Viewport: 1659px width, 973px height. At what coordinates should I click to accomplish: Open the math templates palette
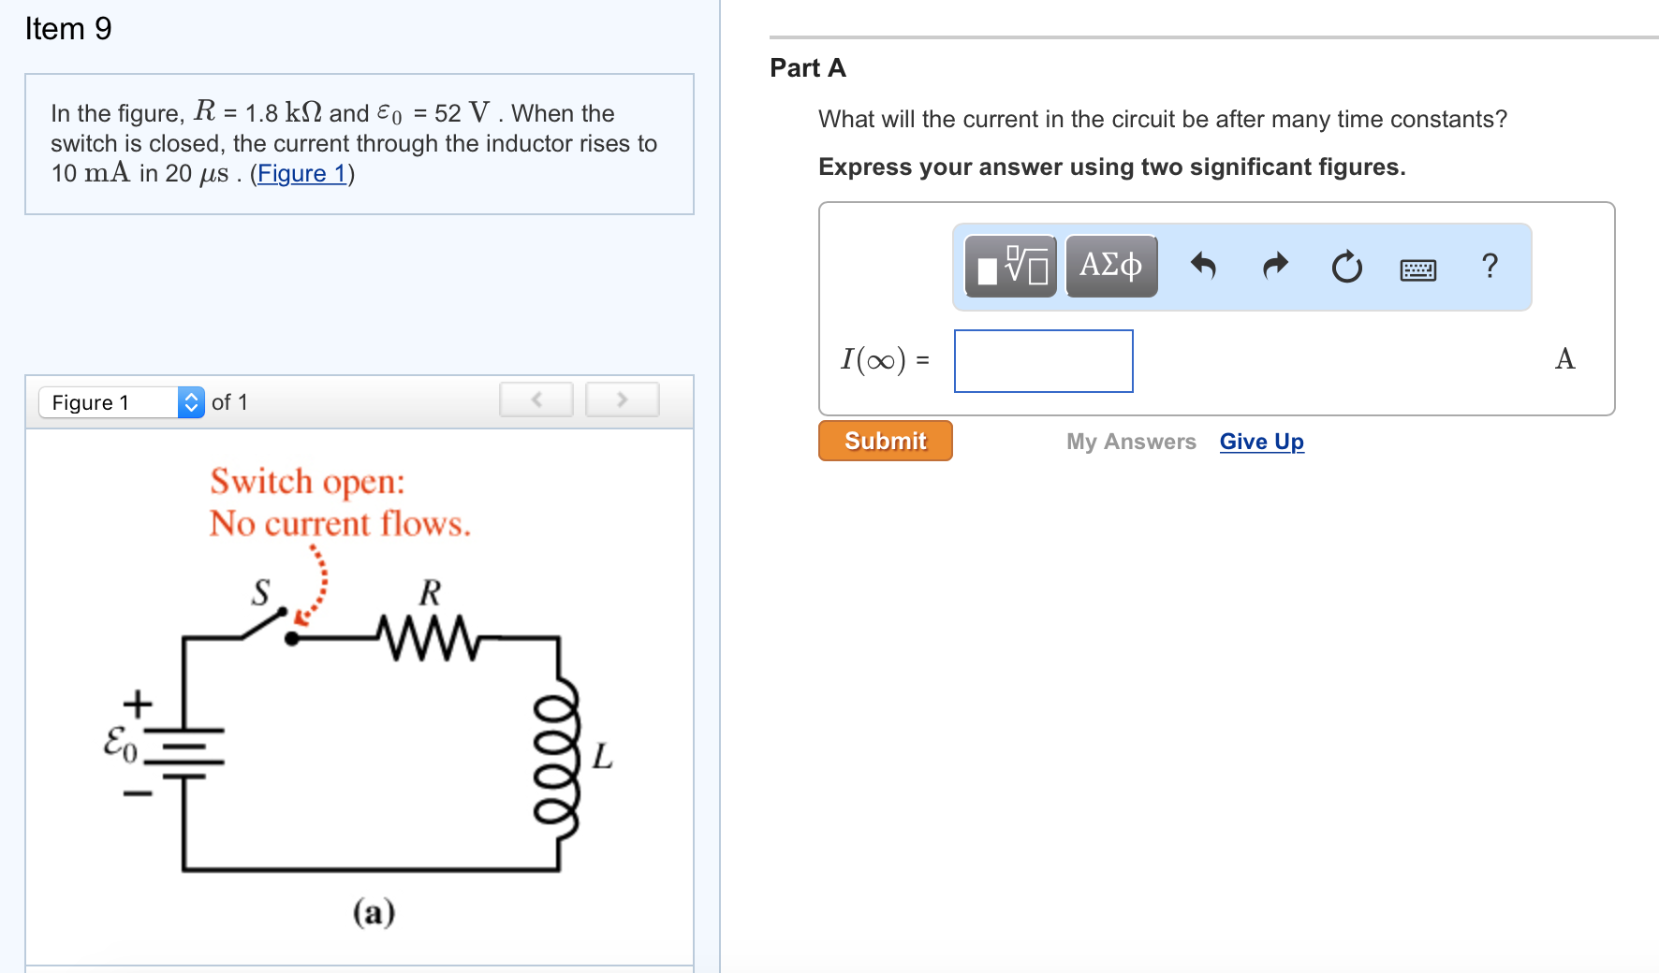(1009, 267)
